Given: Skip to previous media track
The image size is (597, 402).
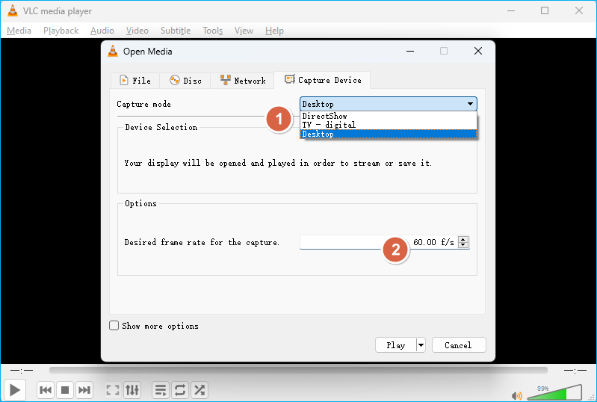Looking at the screenshot, I should (x=46, y=390).
